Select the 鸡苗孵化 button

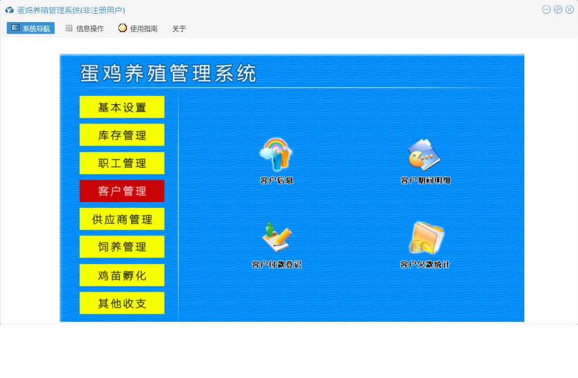pos(122,275)
